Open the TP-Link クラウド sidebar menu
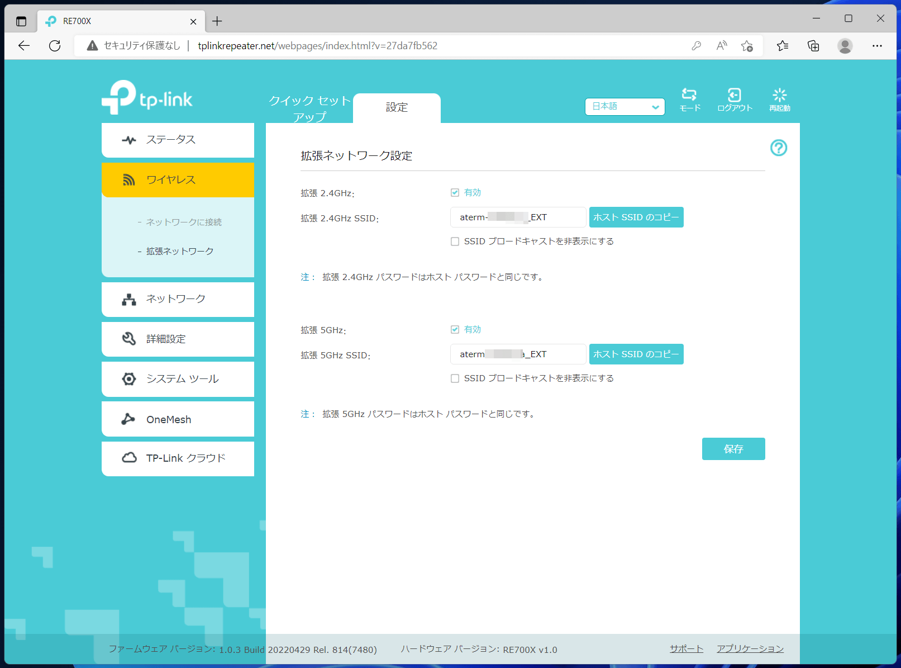This screenshot has height=668, width=901. pyautogui.click(x=178, y=458)
